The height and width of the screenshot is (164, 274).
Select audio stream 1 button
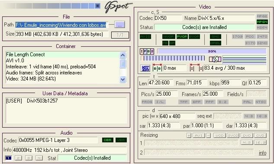(8, 158)
